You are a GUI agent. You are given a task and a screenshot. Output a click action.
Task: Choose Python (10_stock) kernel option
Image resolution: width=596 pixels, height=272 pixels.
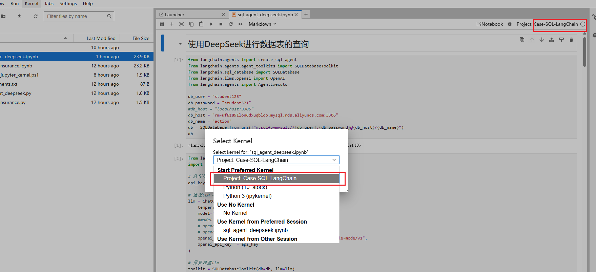[276, 187]
